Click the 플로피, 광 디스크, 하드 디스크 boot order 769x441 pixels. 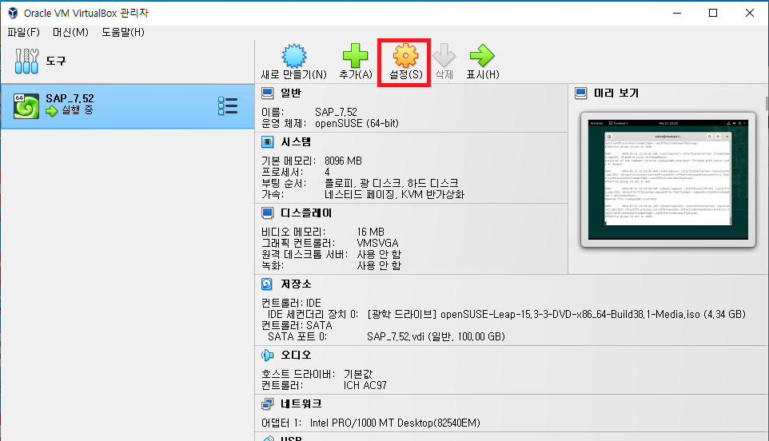tap(392, 183)
